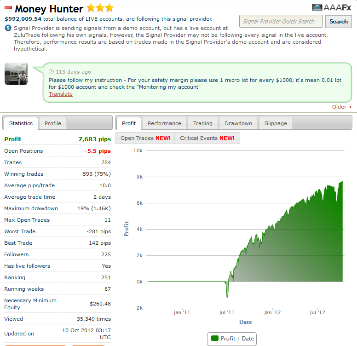Screen dimensions: 357x346
Task: Select the Profit chart tab
Action: [x=129, y=123]
